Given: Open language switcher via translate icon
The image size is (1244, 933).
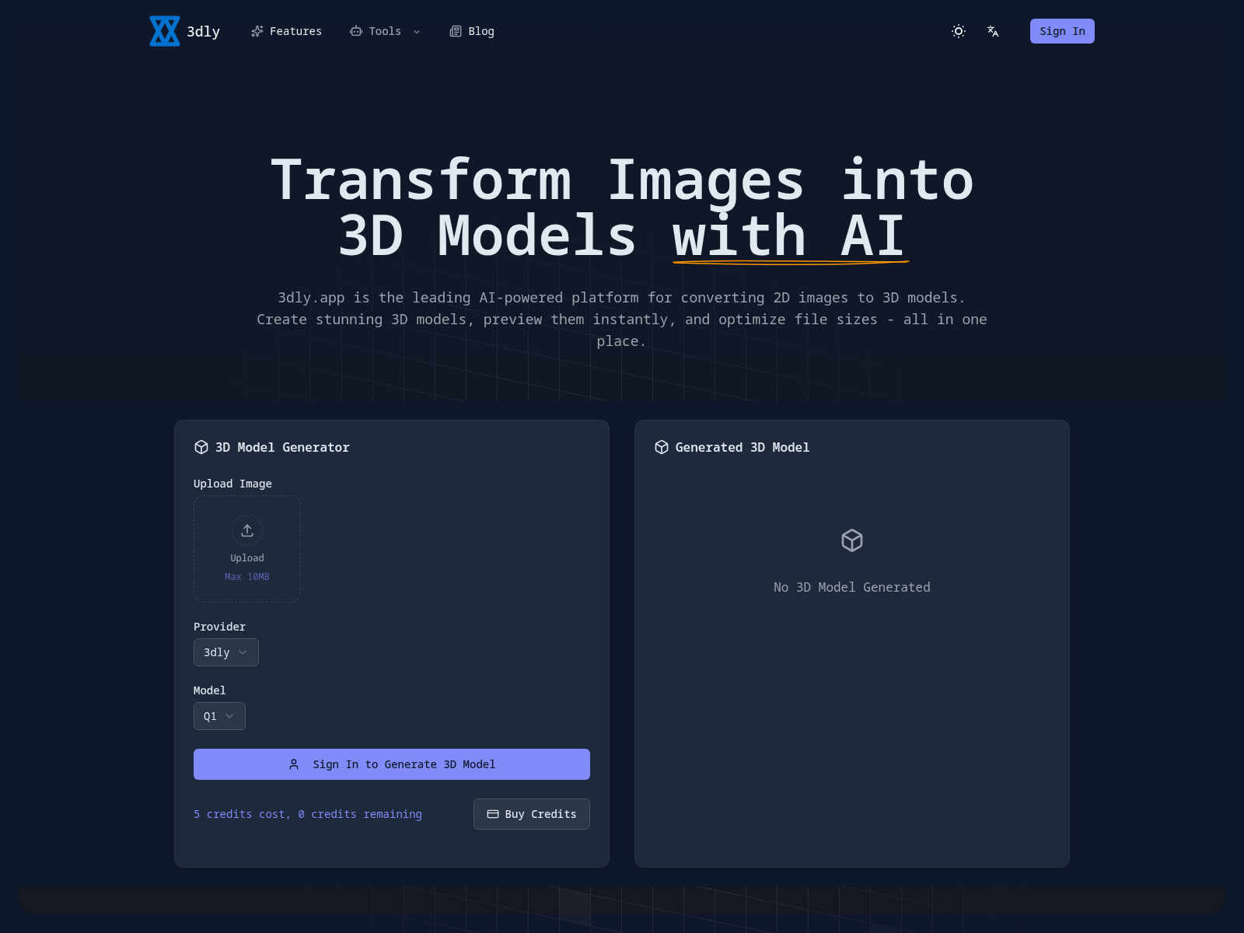Looking at the screenshot, I should [993, 31].
